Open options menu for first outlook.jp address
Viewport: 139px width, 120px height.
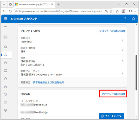(124, 103)
